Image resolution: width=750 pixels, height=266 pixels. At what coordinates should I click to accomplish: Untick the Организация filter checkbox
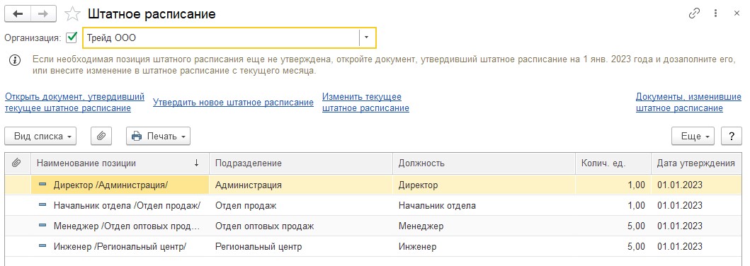72,37
